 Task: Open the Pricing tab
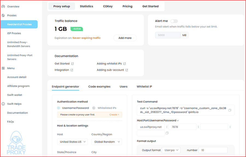pos(127,6)
